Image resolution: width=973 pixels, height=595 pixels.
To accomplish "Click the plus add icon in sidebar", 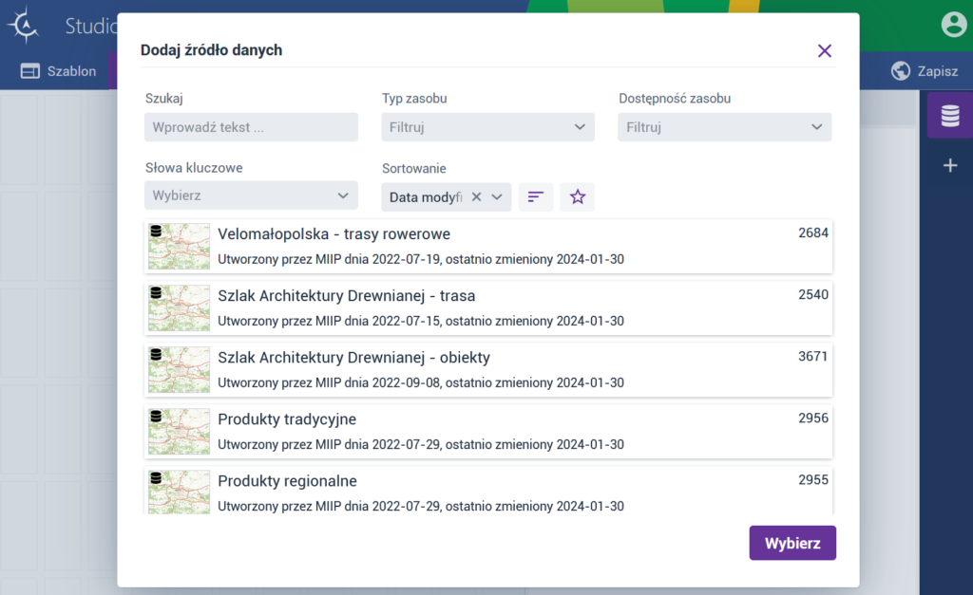I will 950,165.
